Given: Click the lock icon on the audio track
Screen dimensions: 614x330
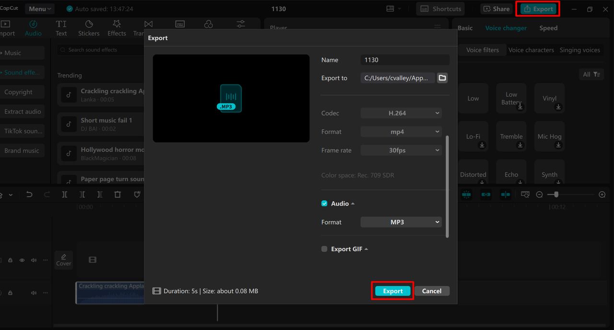Looking at the screenshot, I should coord(10,293).
